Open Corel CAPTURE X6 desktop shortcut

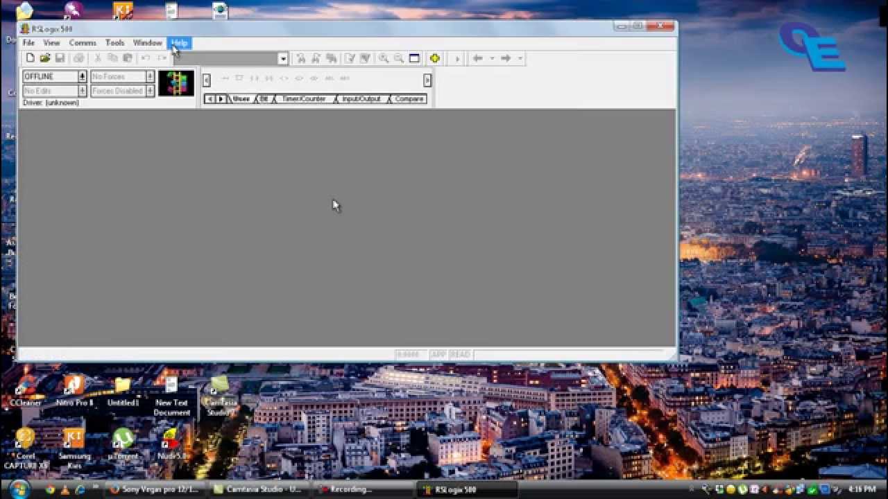coord(26,448)
